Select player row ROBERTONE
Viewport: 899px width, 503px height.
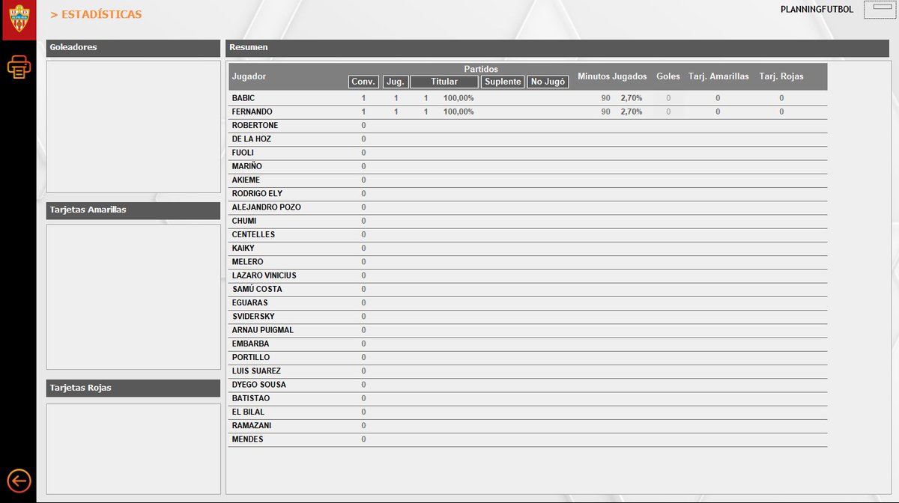point(528,126)
